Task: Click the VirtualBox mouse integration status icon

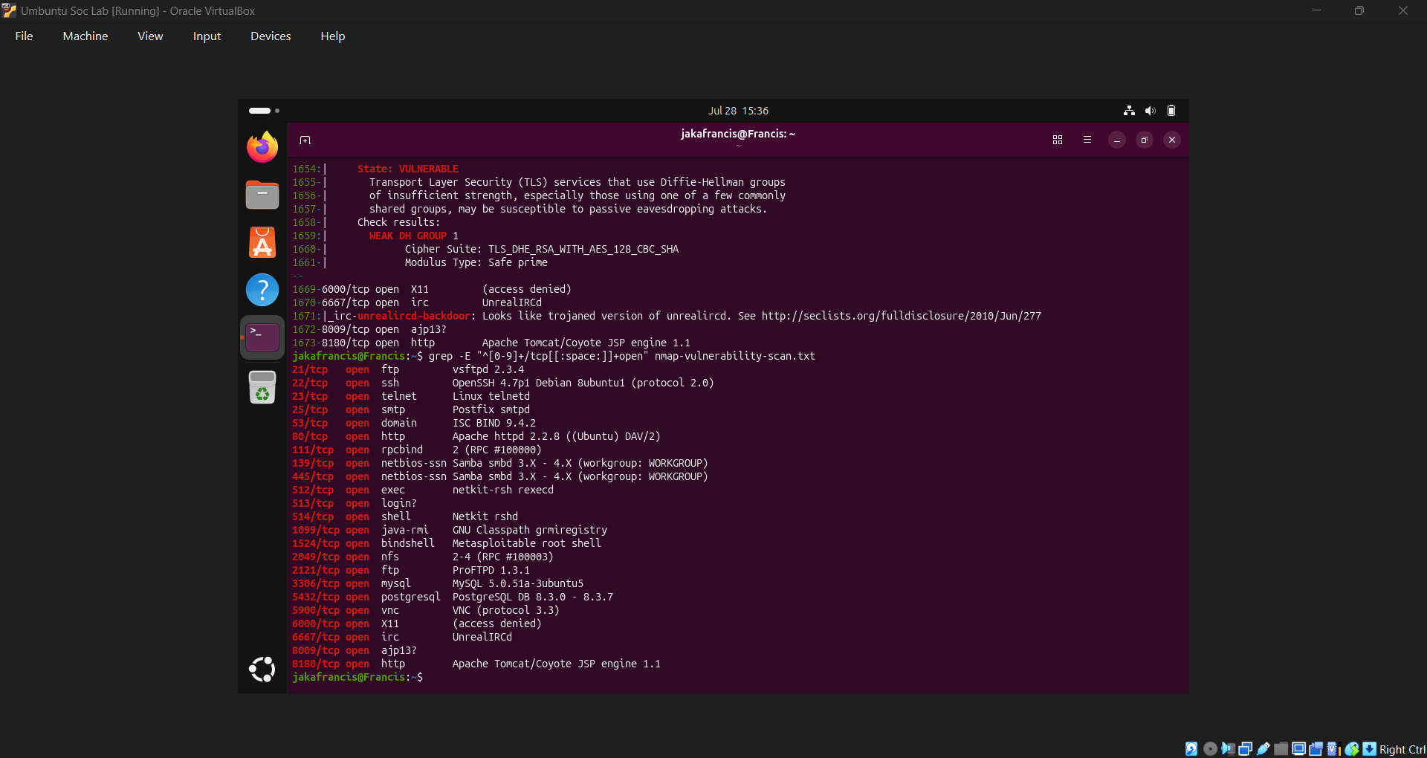Action: click(x=1352, y=749)
